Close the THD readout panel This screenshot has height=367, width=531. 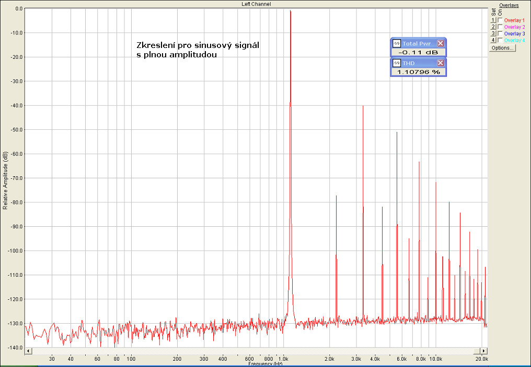tap(440, 63)
